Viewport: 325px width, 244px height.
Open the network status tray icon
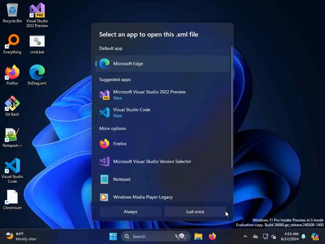tap(265, 236)
